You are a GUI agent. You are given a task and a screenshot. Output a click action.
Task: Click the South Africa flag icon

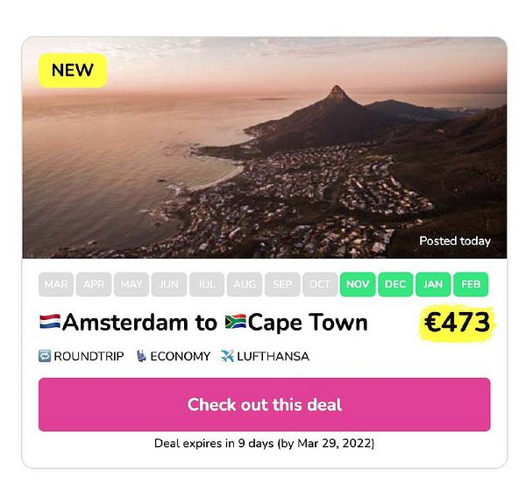pyautogui.click(x=236, y=322)
